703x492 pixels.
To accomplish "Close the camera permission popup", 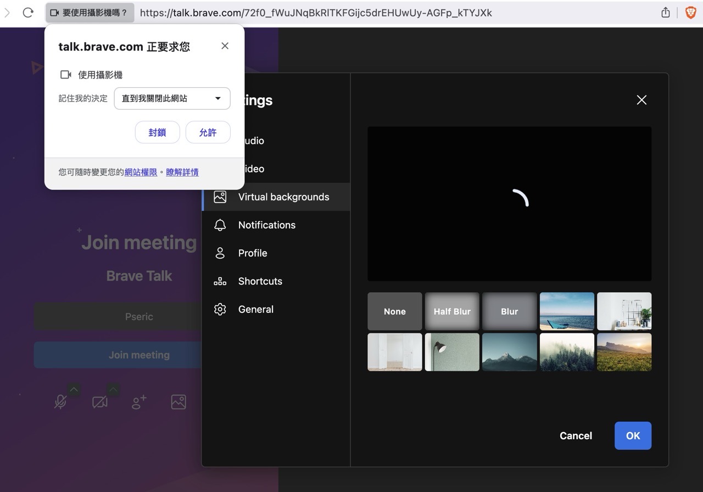I will (225, 46).
